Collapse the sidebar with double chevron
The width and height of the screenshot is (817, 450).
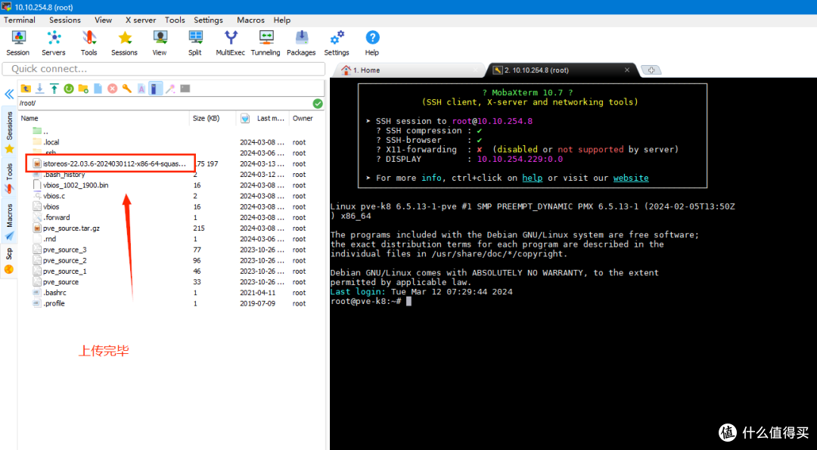tap(9, 95)
